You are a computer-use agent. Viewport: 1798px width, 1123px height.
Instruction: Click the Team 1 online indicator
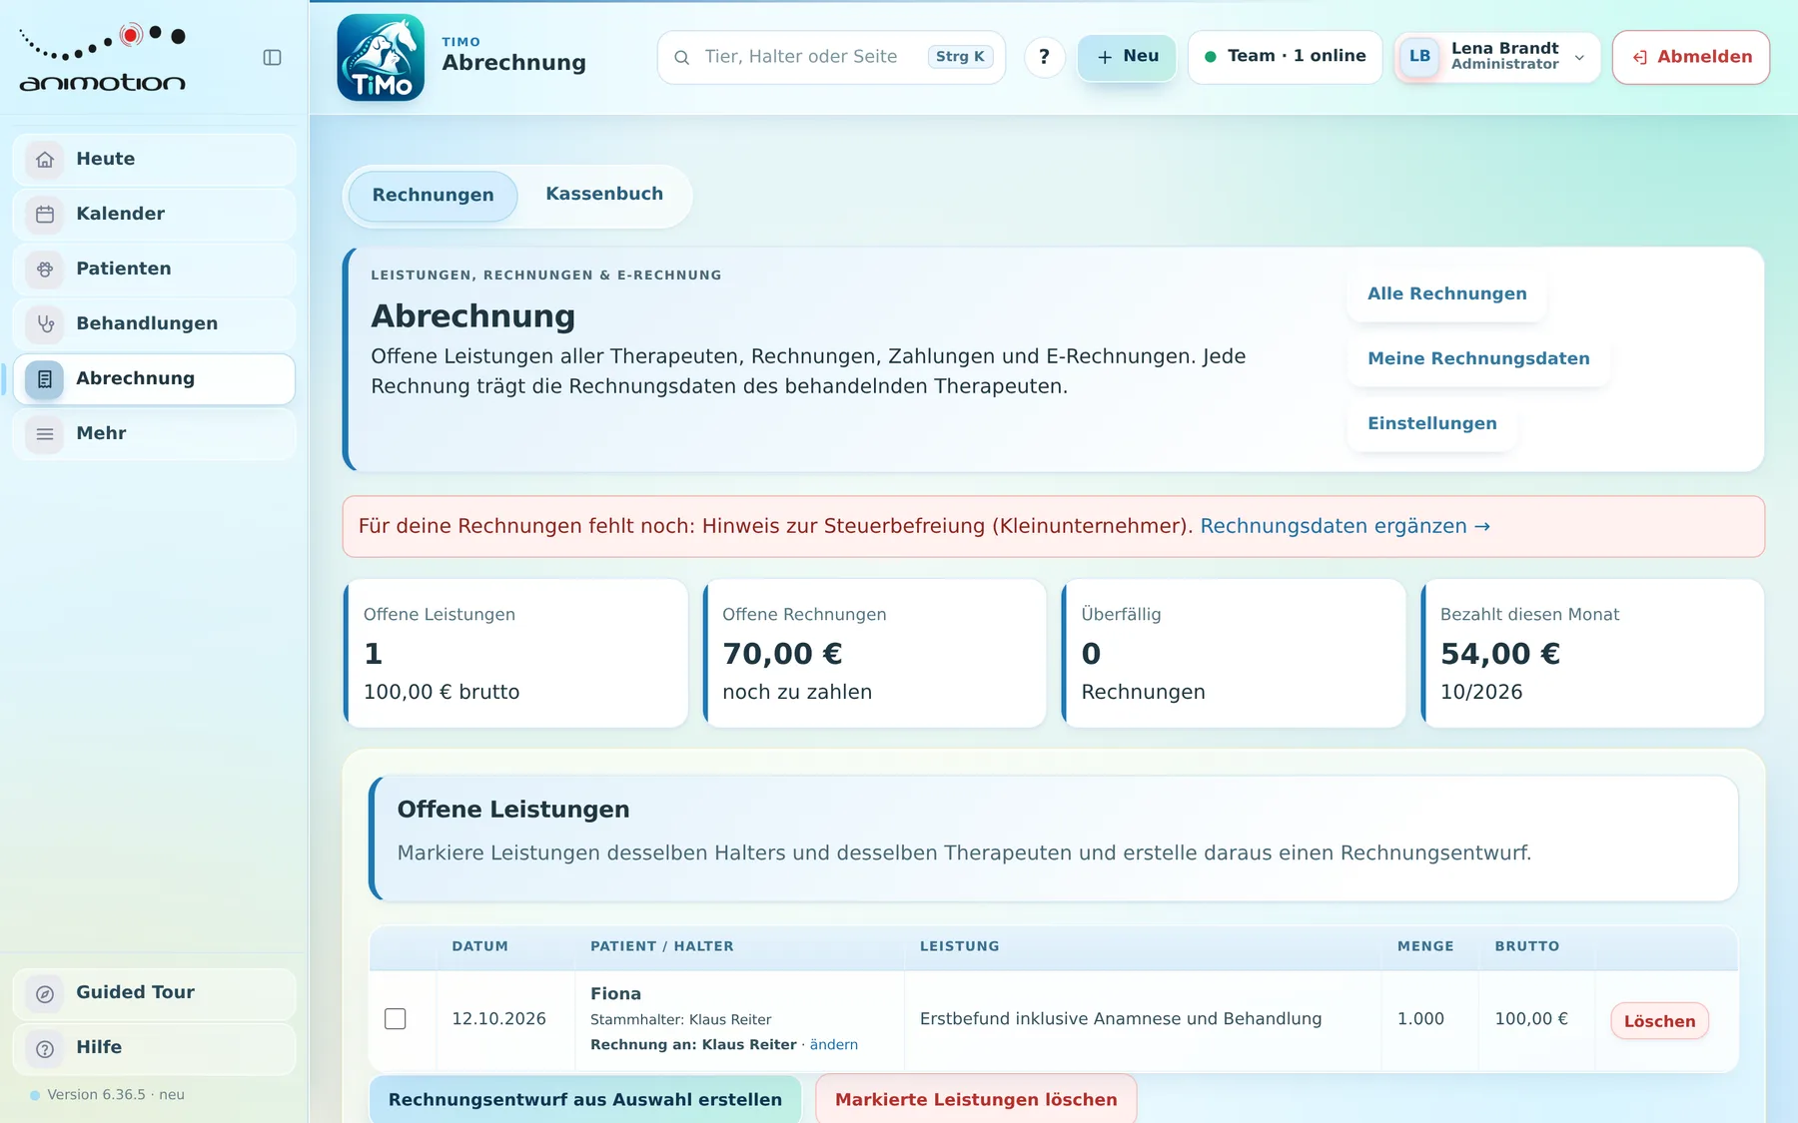[x=1285, y=57]
